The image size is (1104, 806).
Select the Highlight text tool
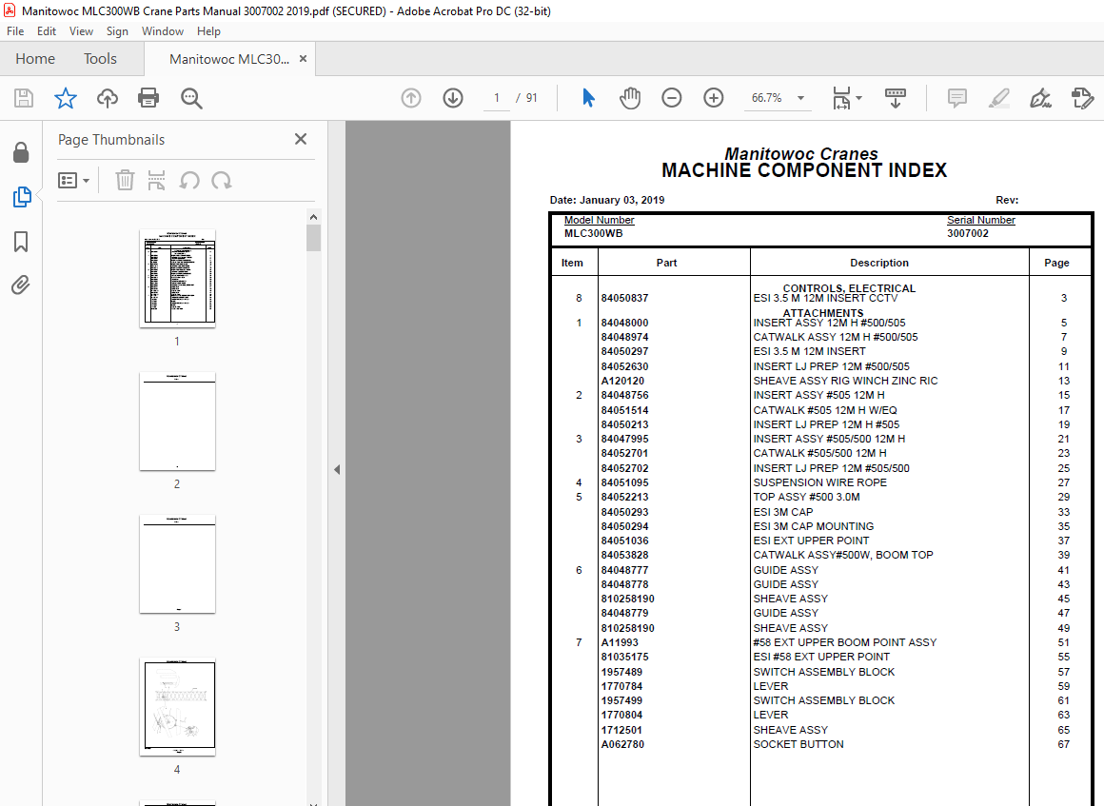click(998, 98)
